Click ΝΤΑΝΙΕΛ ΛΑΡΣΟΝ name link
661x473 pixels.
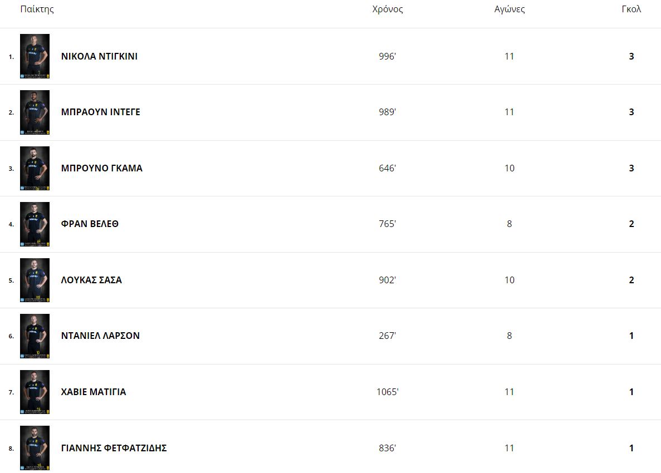tap(100, 336)
